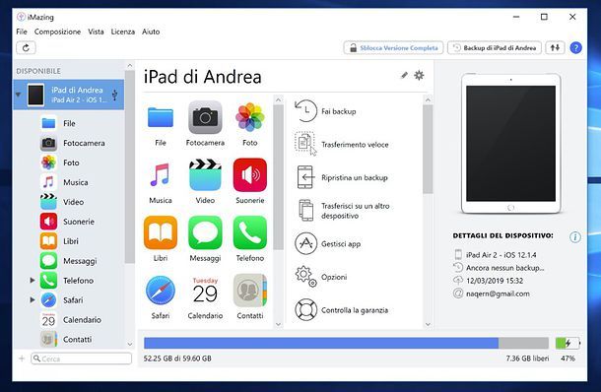Click the '12/03/2019 15:32' date detail
The image size is (601, 392).
click(495, 281)
